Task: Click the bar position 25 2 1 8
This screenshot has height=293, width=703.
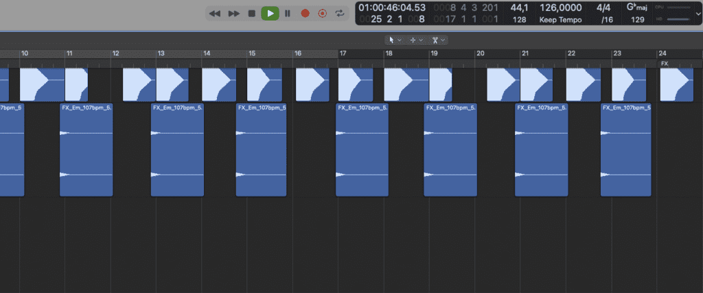Action: 392,20
